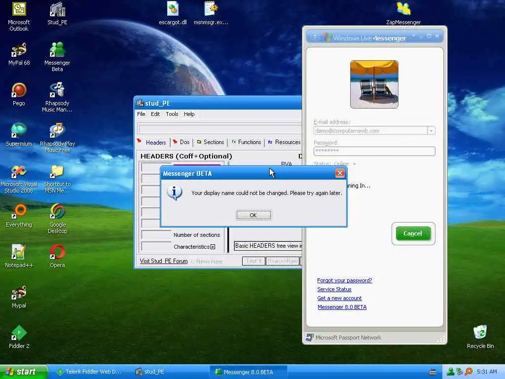The width and height of the screenshot is (505, 379).
Task: Confirm the dialog with OK
Action: point(253,215)
